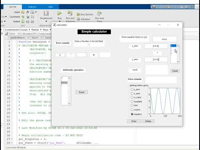The width and height of the screenshot is (200, 150).
Task: Select the x_axis plotting radio button
Action: [x=132, y=89]
